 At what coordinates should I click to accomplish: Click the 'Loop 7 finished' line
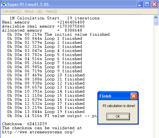(x=44, y=63)
